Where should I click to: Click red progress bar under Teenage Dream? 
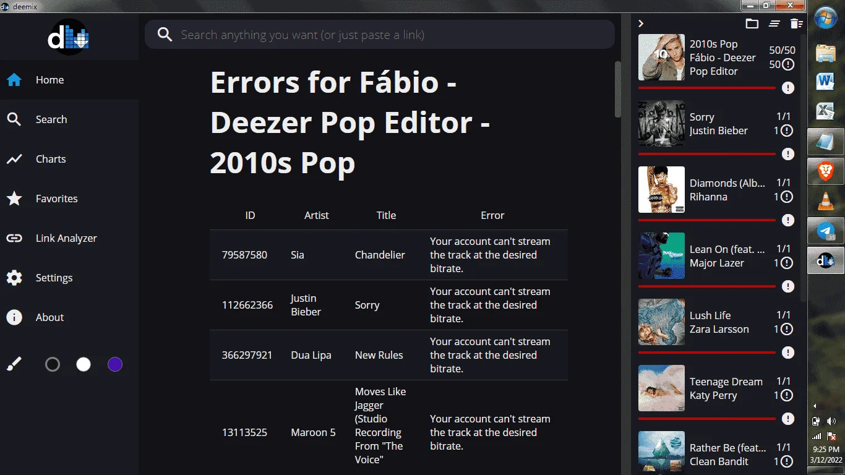point(706,419)
